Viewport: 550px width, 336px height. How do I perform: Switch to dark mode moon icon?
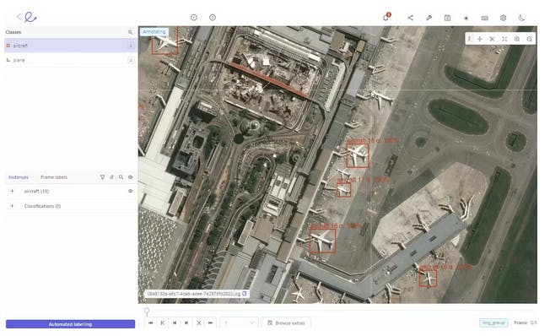(521, 18)
